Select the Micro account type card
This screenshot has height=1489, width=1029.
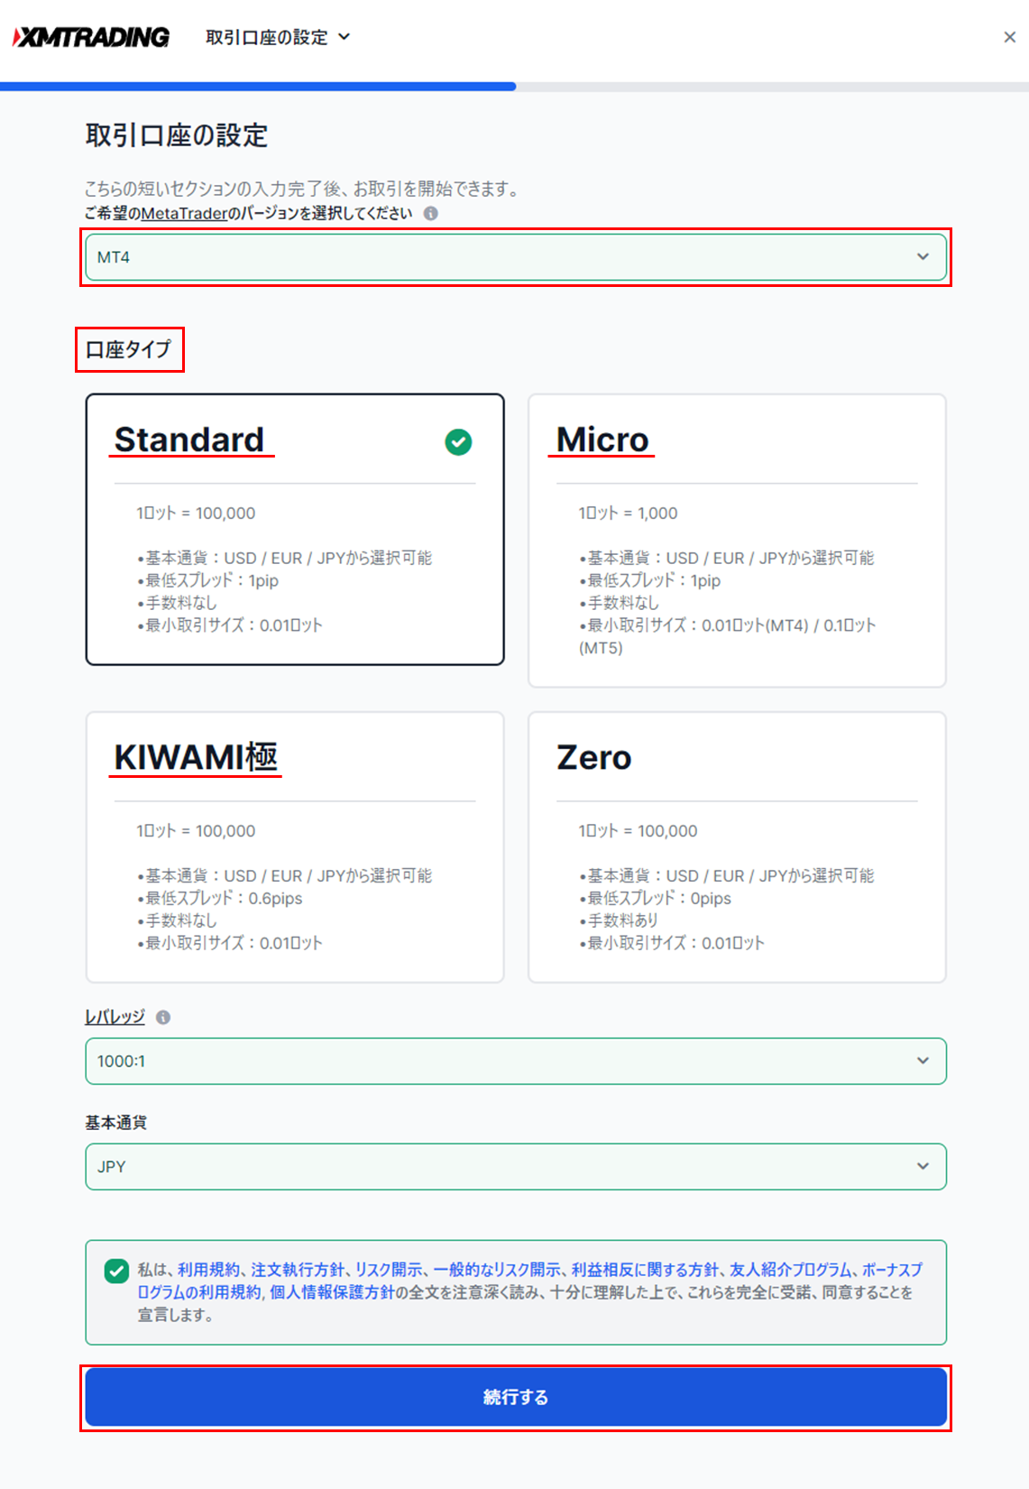coord(737,541)
